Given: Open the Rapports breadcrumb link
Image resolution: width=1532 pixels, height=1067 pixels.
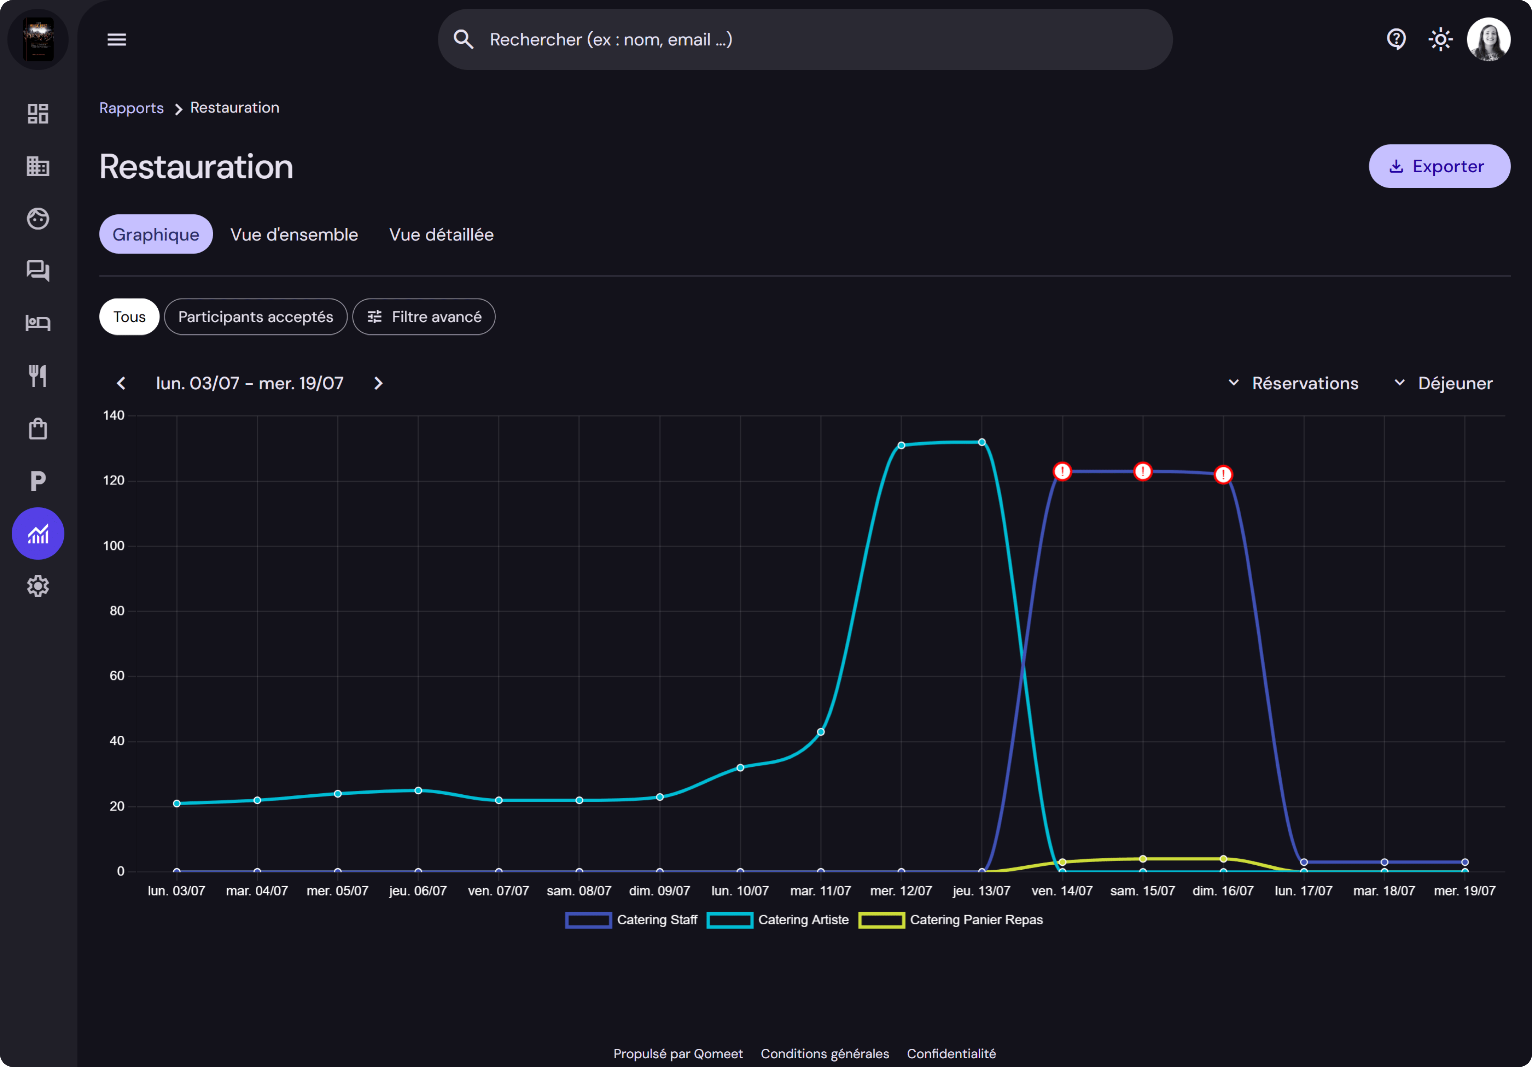Looking at the screenshot, I should tap(131, 108).
